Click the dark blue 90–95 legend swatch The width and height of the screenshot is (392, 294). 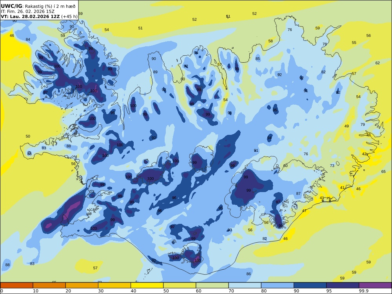pos(310,285)
